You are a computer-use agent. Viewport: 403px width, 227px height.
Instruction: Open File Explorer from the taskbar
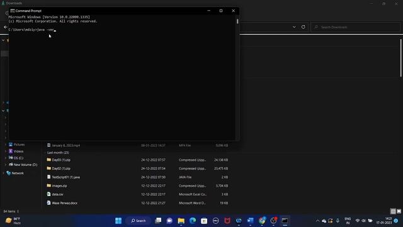click(x=181, y=221)
